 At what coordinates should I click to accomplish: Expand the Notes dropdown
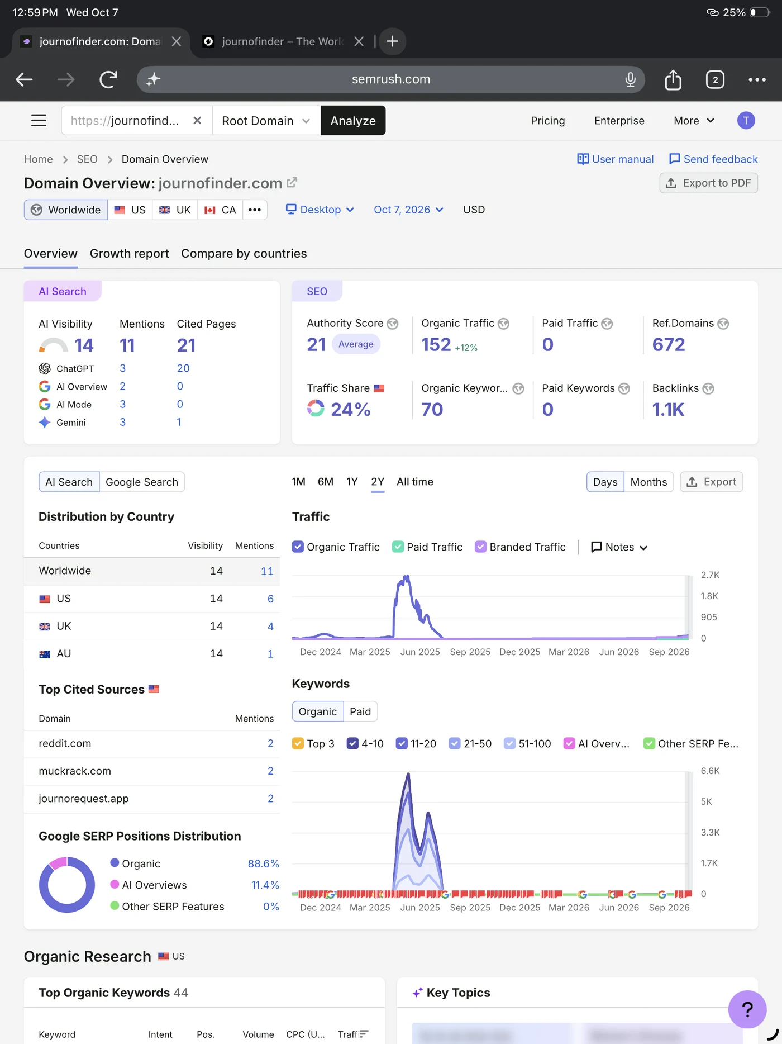pyautogui.click(x=619, y=547)
